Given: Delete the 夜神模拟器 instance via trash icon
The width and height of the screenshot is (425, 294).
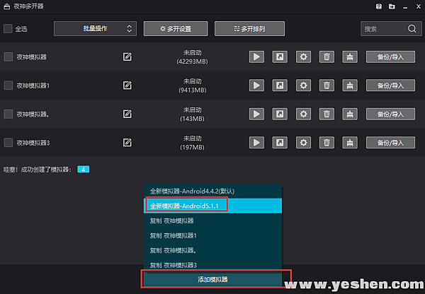Looking at the screenshot, I should (x=327, y=57).
